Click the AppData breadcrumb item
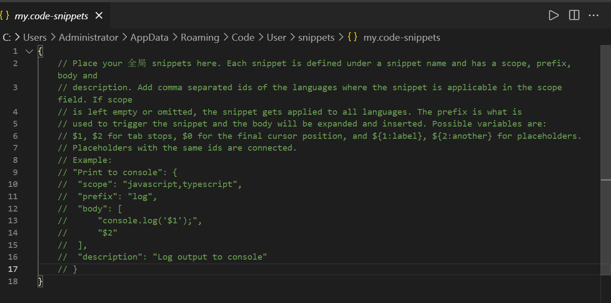Image resolution: width=611 pixels, height=303 pixels. 149,38
